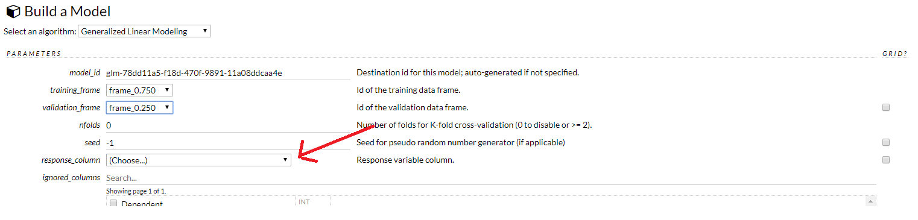Click the GRID? column header
Screen dimensions: 918x220
894,54
